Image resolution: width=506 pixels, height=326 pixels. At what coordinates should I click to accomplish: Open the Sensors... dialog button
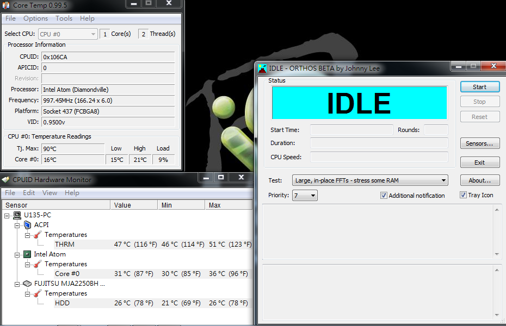pos(479,143)
